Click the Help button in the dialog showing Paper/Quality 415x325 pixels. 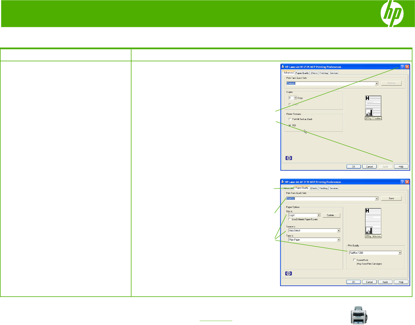click(x=401, y=282)
